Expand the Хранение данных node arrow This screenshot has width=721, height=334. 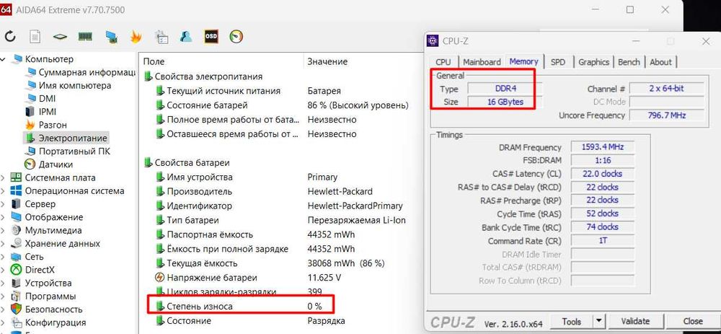tap(3, 243)
